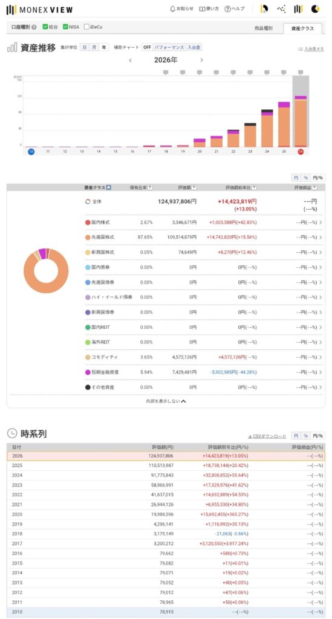Switch 時系列 table units to 円/%
Screen dimensions: 332x619
click(317, 436)
